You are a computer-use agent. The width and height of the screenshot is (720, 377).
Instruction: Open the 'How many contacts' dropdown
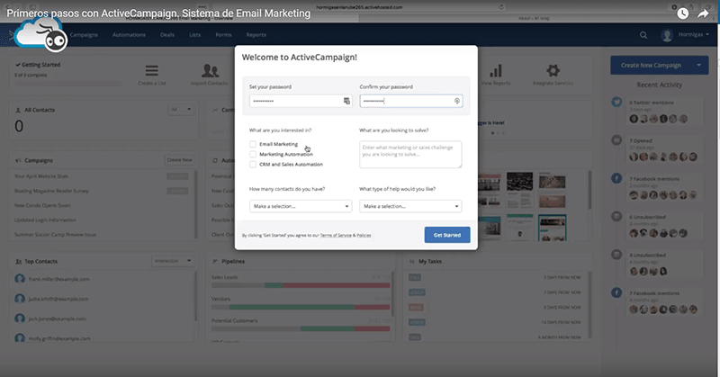(x=301, y=206)
